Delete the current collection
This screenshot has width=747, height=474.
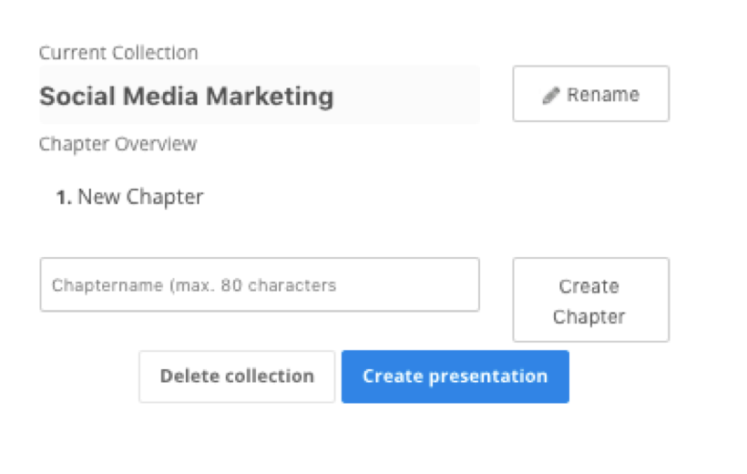point(237,376)
